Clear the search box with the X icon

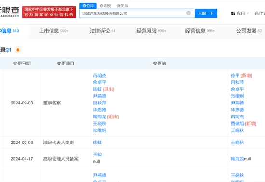click(x=188, y=13)
